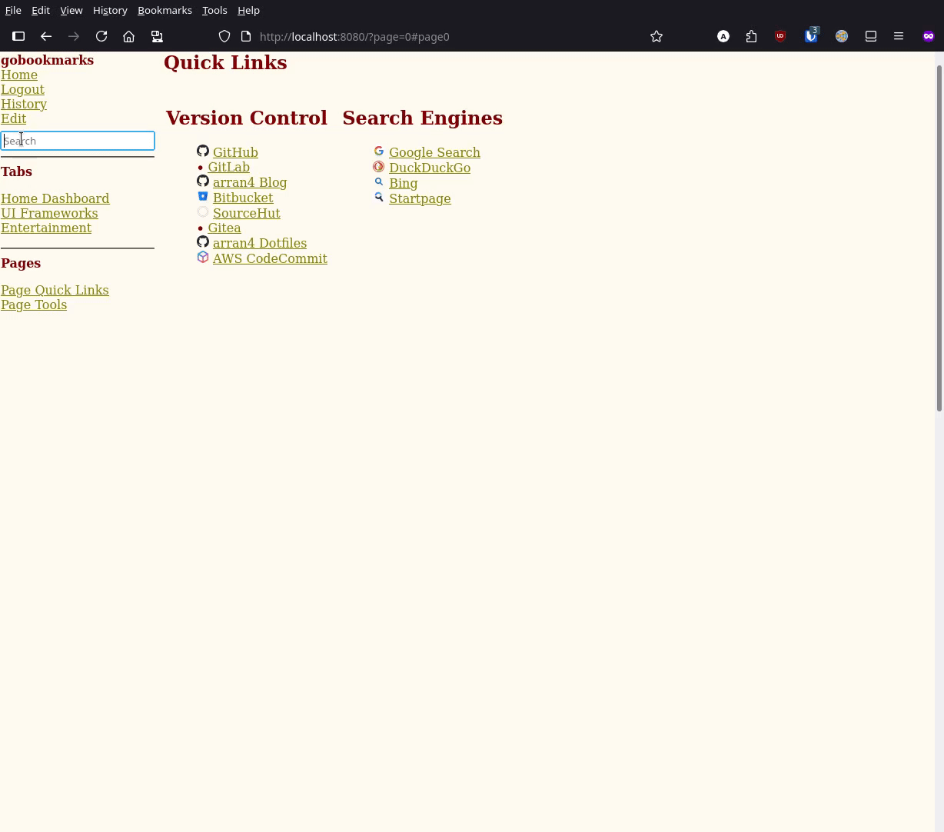
Task: Open the Edit menu in menu bar
Action: pos(41,10)
